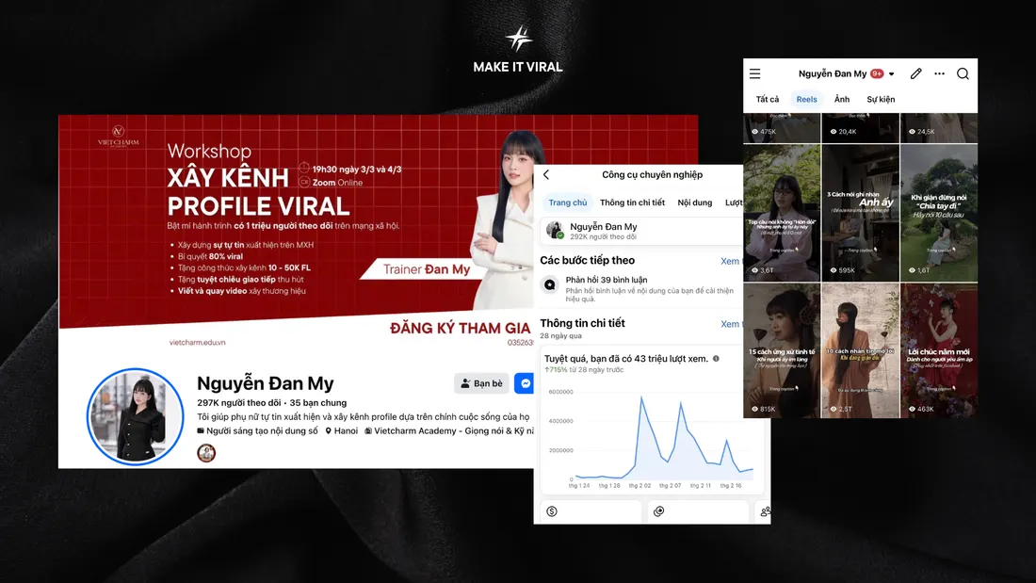Click the Nguyễn Đan My name heading on the profile
Viewport: 1036px width, 583px height.
[x=265, y=383]
